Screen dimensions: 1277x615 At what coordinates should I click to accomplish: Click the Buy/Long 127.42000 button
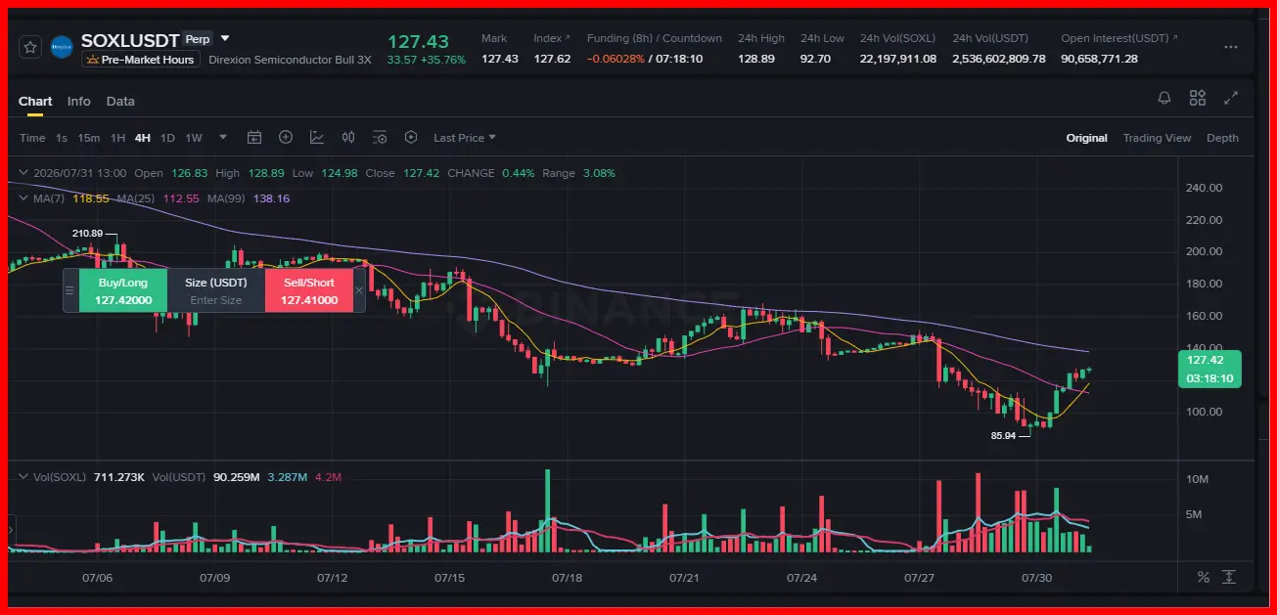coord(123,290)
